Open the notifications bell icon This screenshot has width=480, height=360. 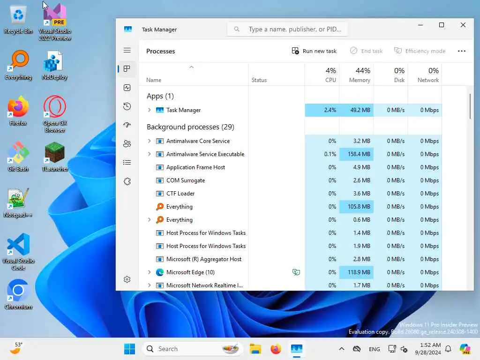click(448, 349)
